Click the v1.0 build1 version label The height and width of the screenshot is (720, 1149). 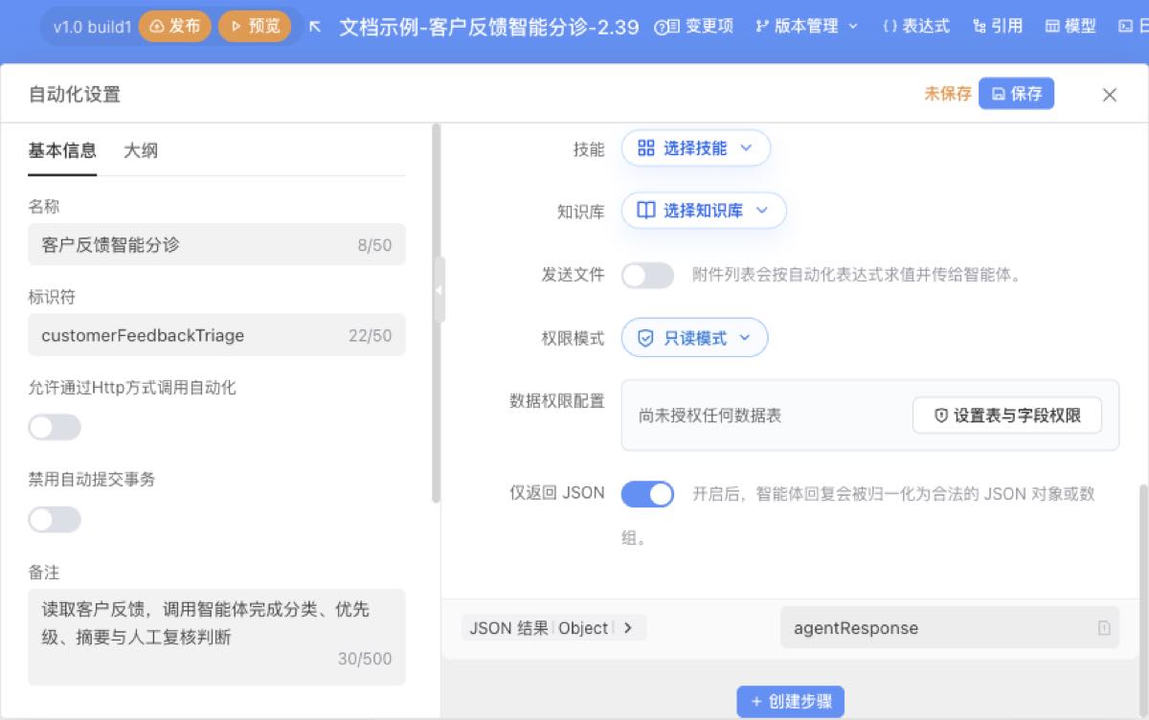(x=92, y=27)
